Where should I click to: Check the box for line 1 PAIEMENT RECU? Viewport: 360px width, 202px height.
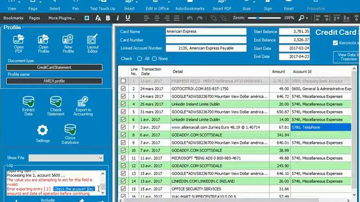123,81
